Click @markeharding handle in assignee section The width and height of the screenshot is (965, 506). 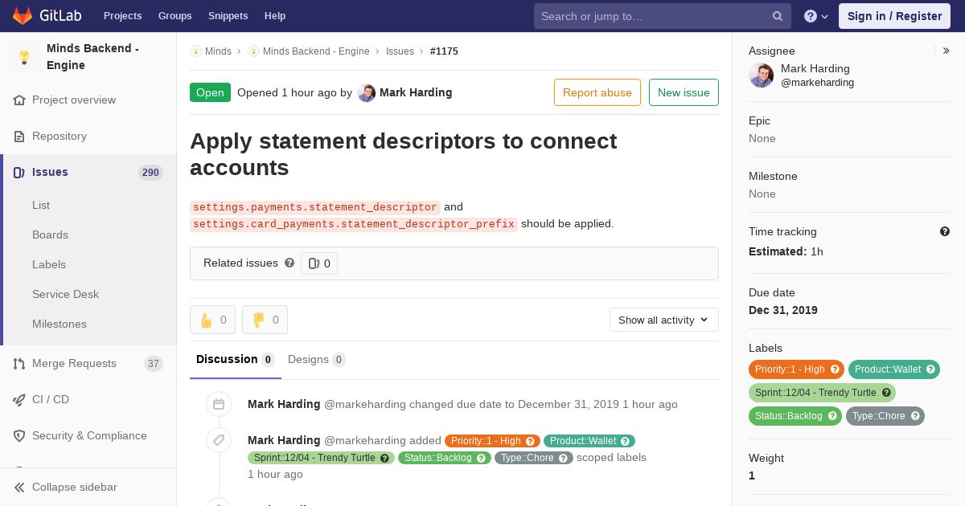pyautogui.click(x=817, y=83)
